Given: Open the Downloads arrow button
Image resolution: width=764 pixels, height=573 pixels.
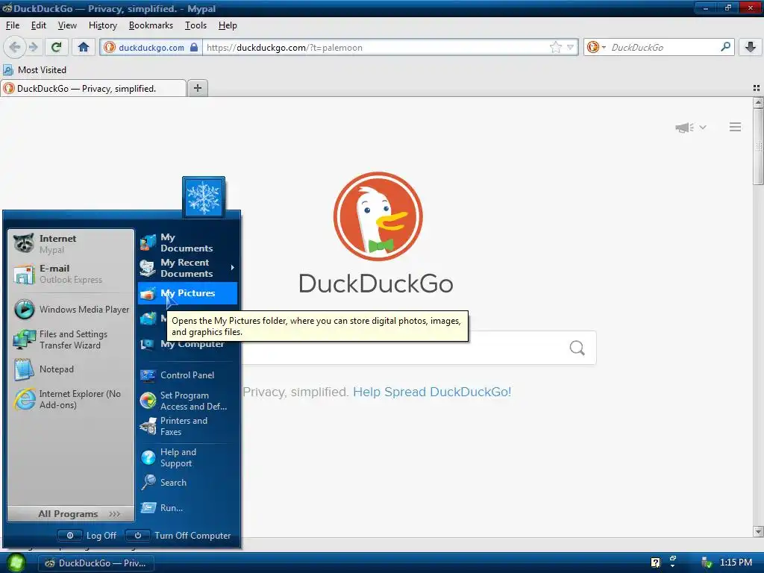Looking at the screenshot, I should click(x=751, y=47).
